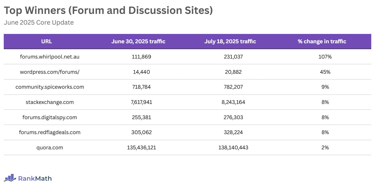Click the value 305,062
Screen dimensions: 375x187
[x=141, y=132]
